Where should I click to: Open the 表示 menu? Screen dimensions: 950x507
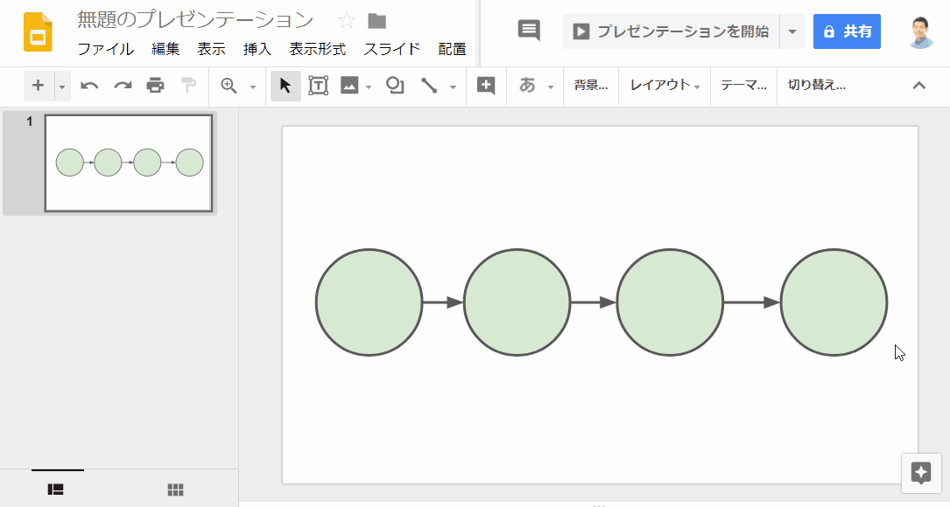(x=211, y=49)
